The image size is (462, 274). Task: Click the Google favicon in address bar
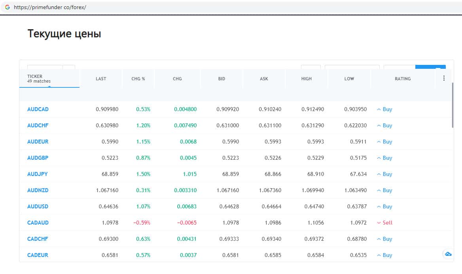pyautogui.click(x=7, y=7)
